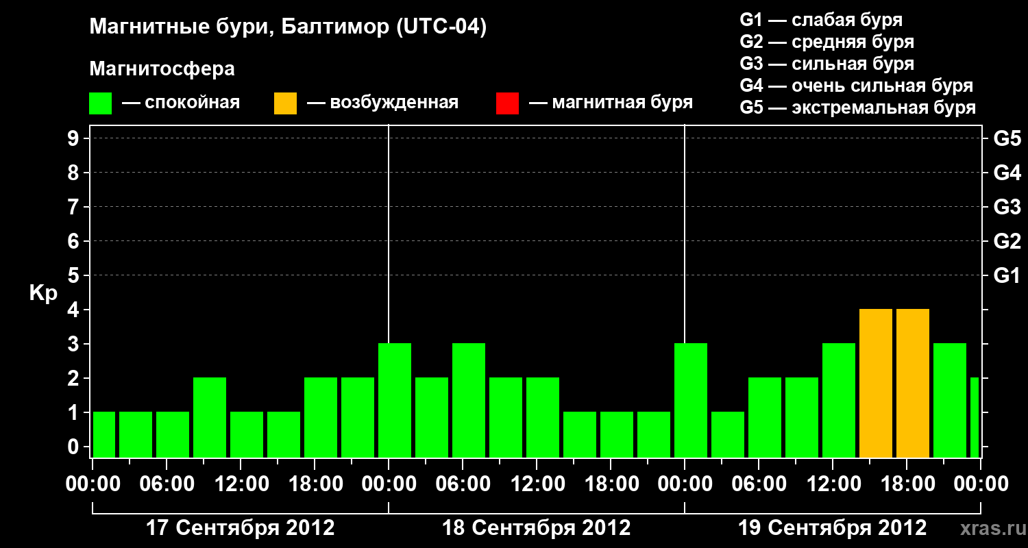Select the chart title 'Магнитные бури, Балтимор (UTC-04)'
This screenshot has width=1028, height=548.
(x=288, y=28)
